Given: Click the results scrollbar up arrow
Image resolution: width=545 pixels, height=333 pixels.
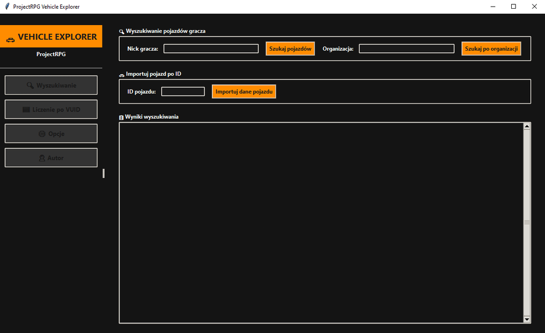Looking at the screenshot, I should [x=527, y=126].
